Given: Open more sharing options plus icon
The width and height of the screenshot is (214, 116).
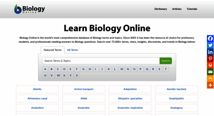Looking at the screenshot, I should click(210, 85).
